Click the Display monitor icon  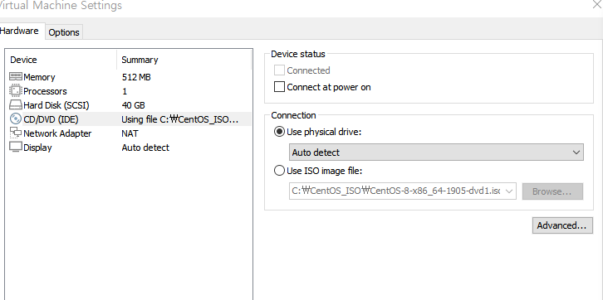[16, 147]
